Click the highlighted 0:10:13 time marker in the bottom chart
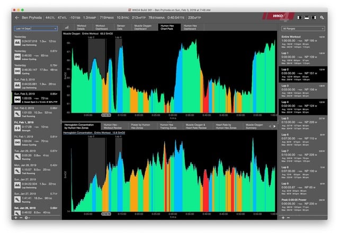The width and height of the screenshot is (339, 235). coord(106,214)
